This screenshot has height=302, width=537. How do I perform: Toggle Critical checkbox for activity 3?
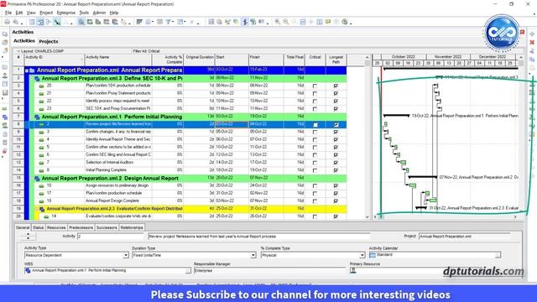pyautogui.click(x=315, y=133)
